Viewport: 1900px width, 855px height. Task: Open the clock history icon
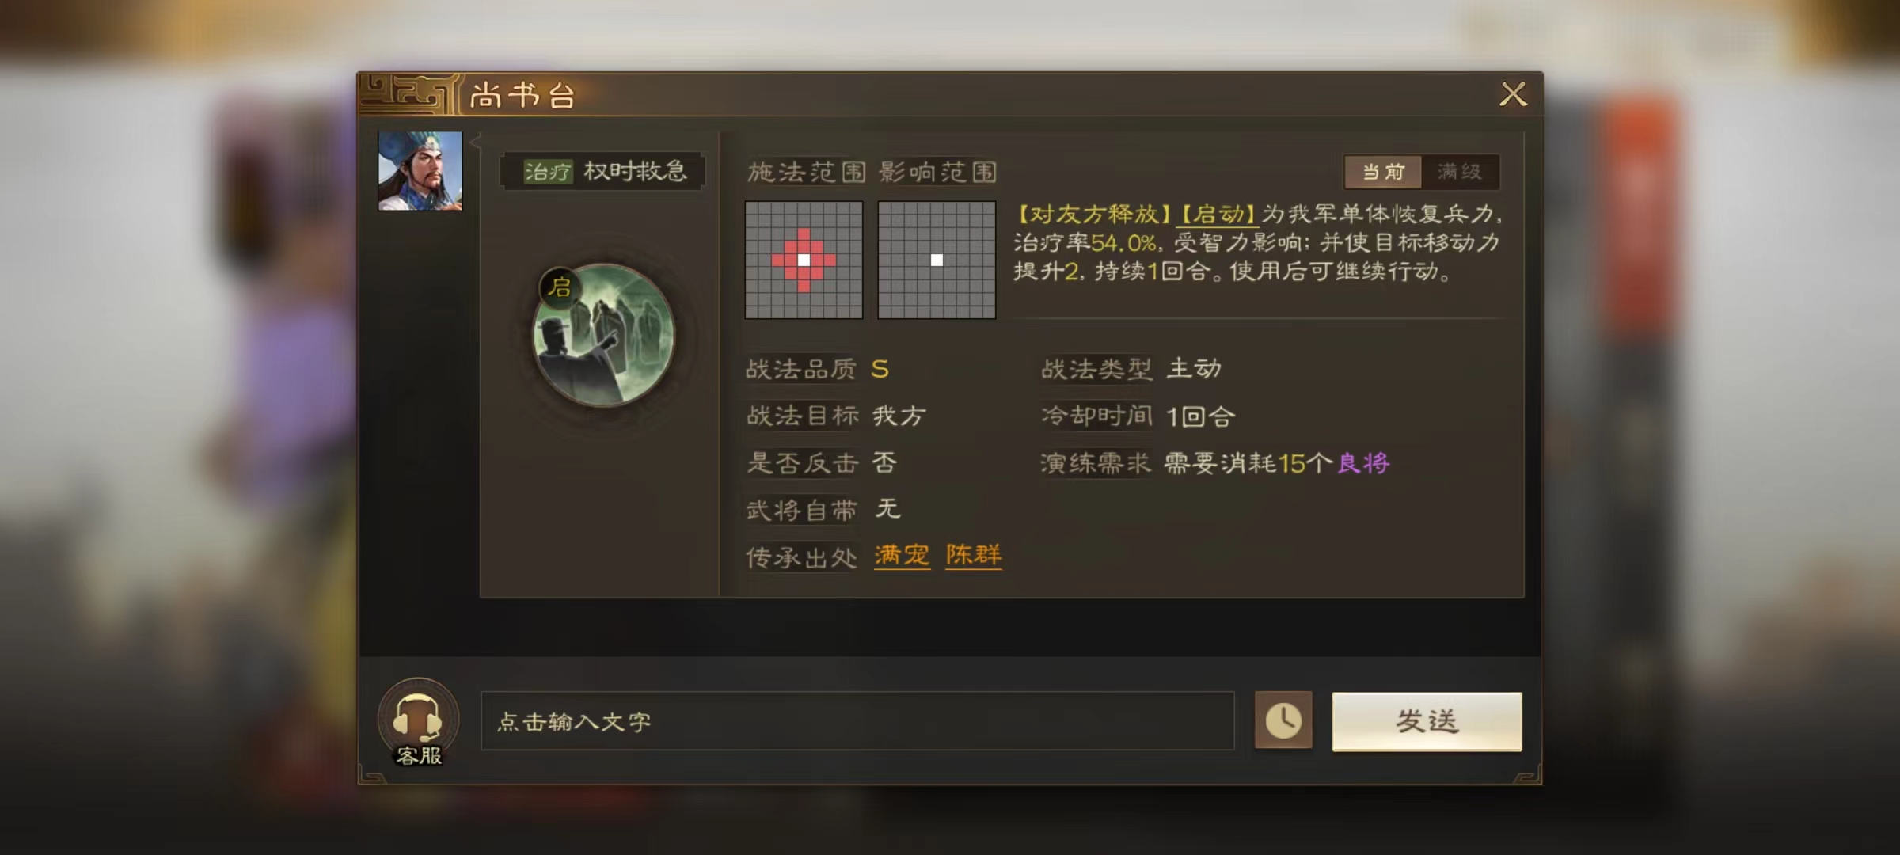[x=1283, y=720]
